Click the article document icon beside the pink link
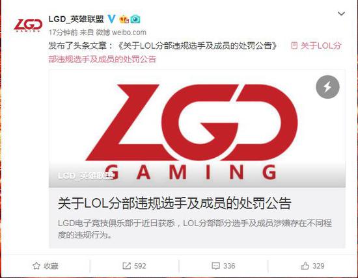Screen dimensions: 358x278 [x=294, y=45]
